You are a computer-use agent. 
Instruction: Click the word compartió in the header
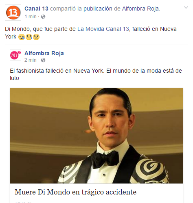point(63,9)
